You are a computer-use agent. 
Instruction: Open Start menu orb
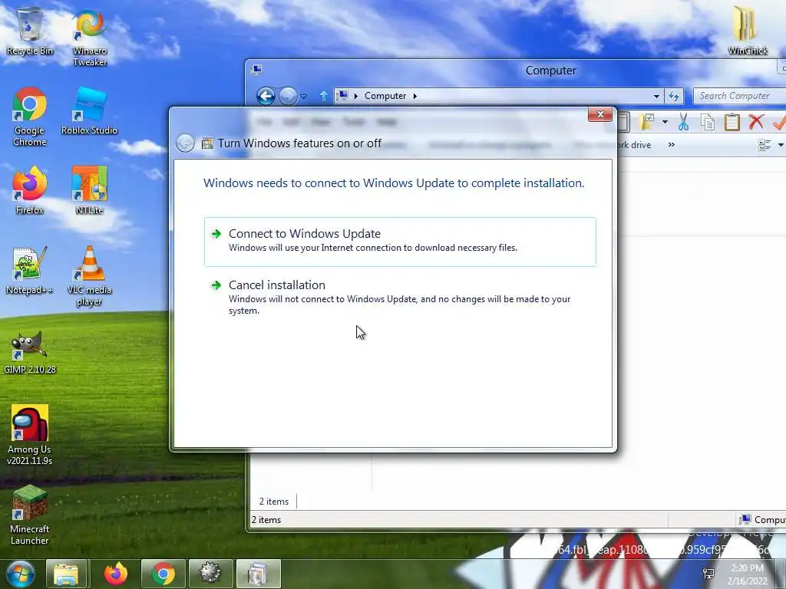[21, 574]
